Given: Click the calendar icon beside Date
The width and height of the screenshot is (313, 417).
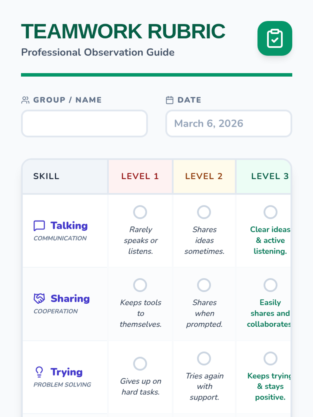Looking at the screenshot, I should click(x=170, y=100).
